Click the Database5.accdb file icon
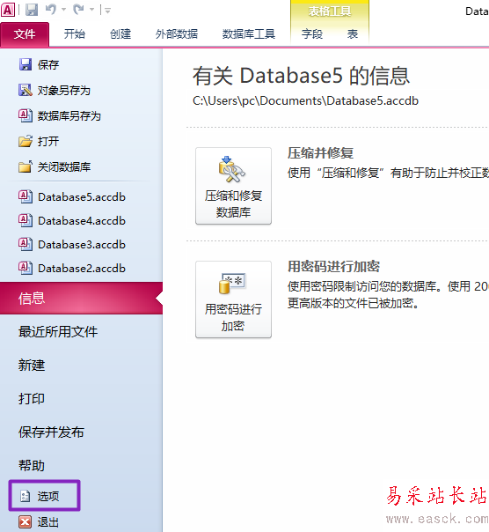The height and width of the screenshot is (532, 489). pos(26,196)
